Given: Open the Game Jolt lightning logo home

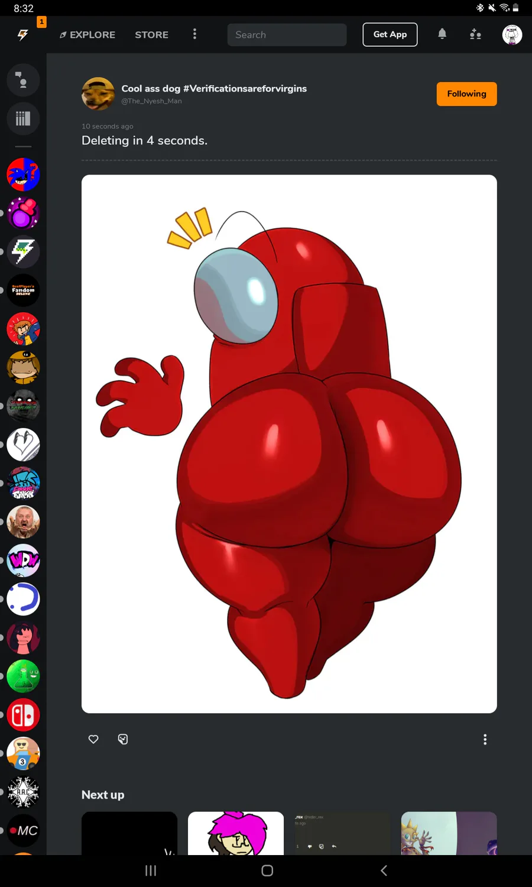Looking at the screenshot, I should click(23, 35).
